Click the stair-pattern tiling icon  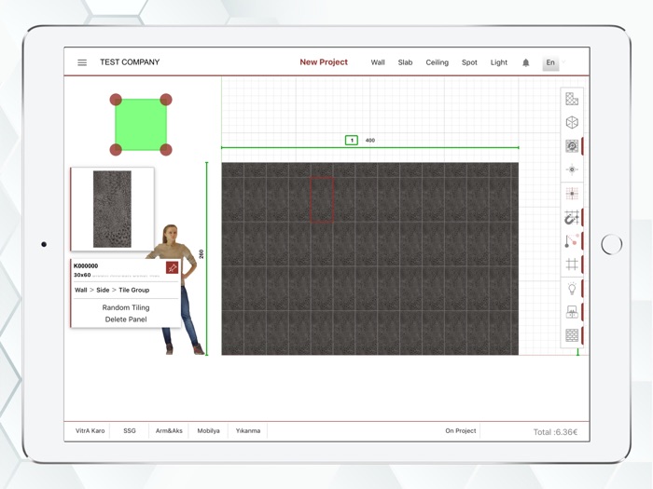572,99
